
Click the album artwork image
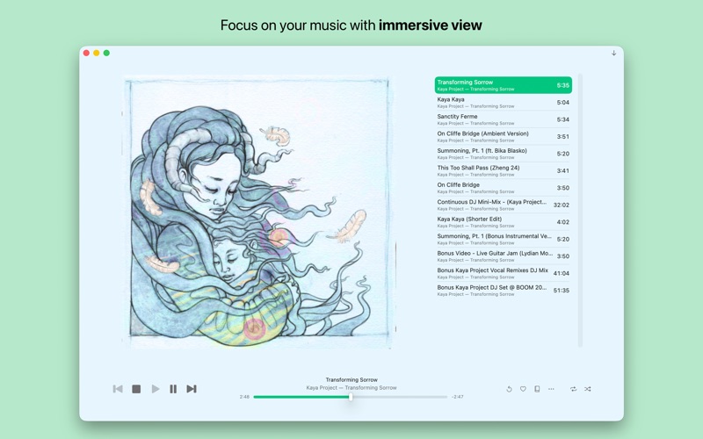258,212
